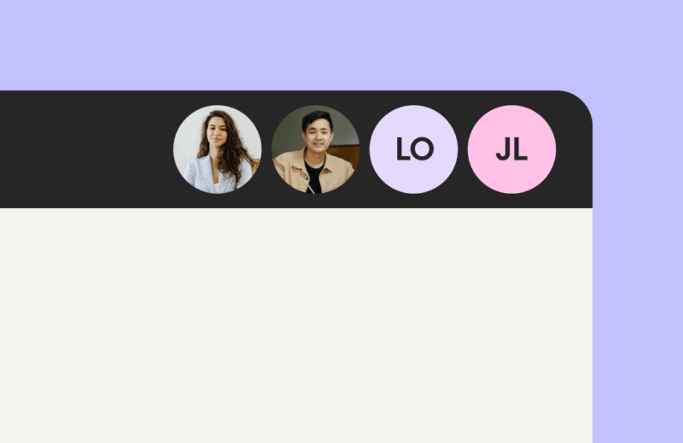Select the first avatar in the collaborator row
The image size is (683, 443).
(218, 149)
